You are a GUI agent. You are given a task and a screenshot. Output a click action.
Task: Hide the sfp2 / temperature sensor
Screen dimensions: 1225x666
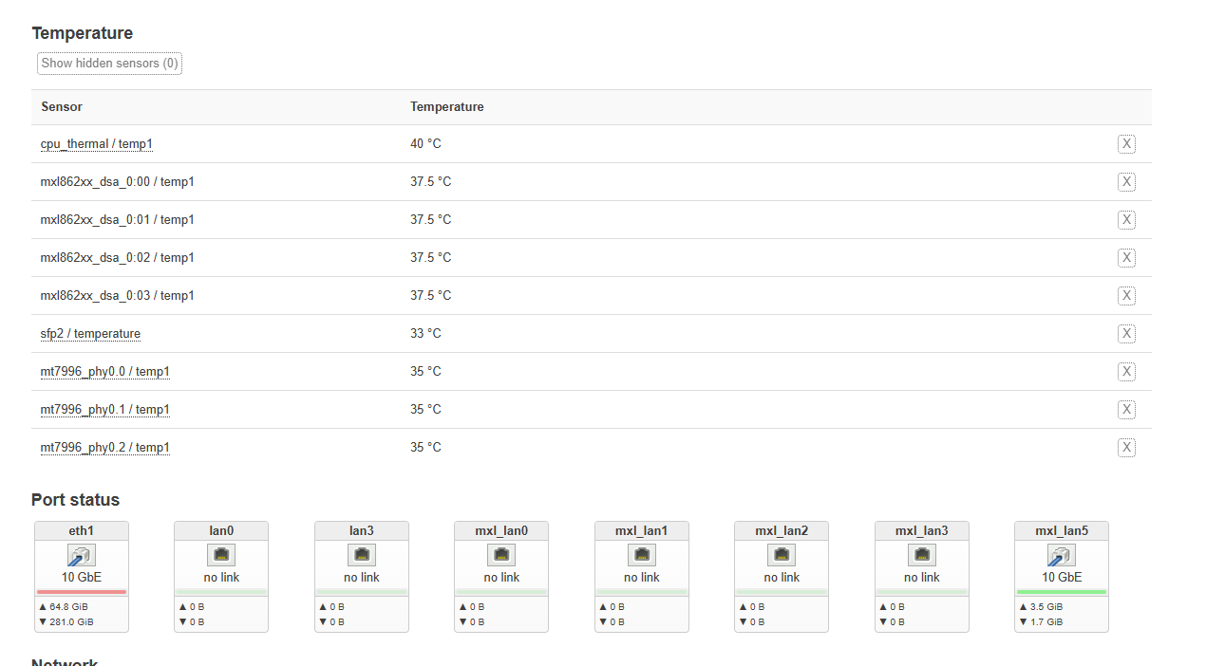pyautogui.click(x=1126, y=334)
